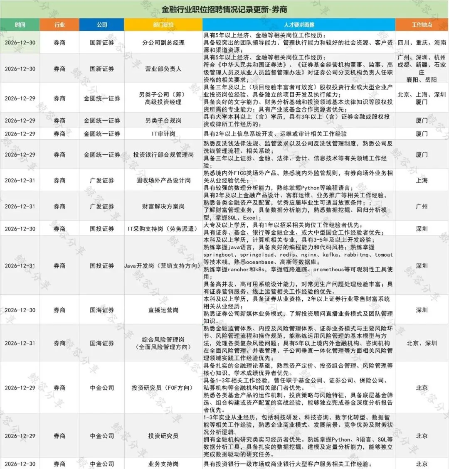Click date 2026-12-30 in 业务支持岗 row
The height and width of the screenshot is (469, 449).
coord(20,464)
